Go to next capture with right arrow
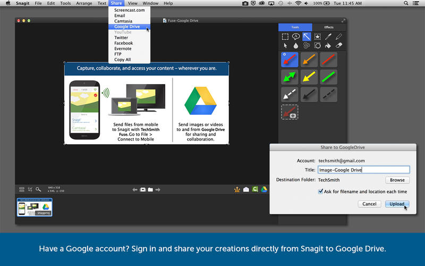425x266 pixels. click(x=158, y=189)
